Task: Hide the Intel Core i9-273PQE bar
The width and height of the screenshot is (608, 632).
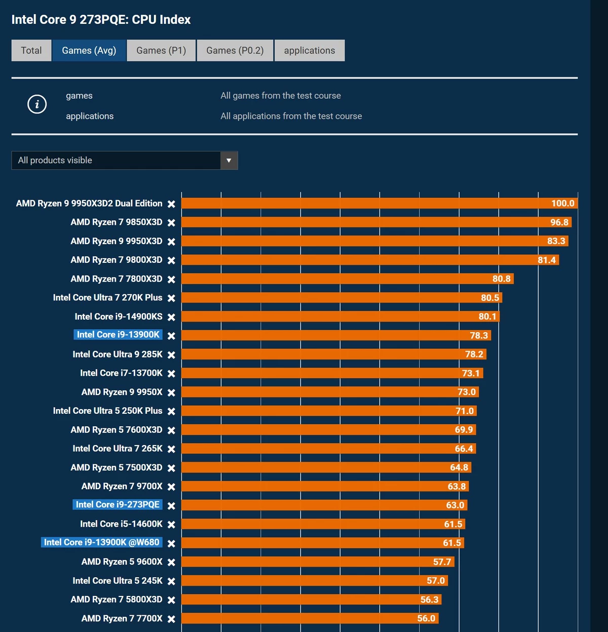Action: tap(171, 505)
